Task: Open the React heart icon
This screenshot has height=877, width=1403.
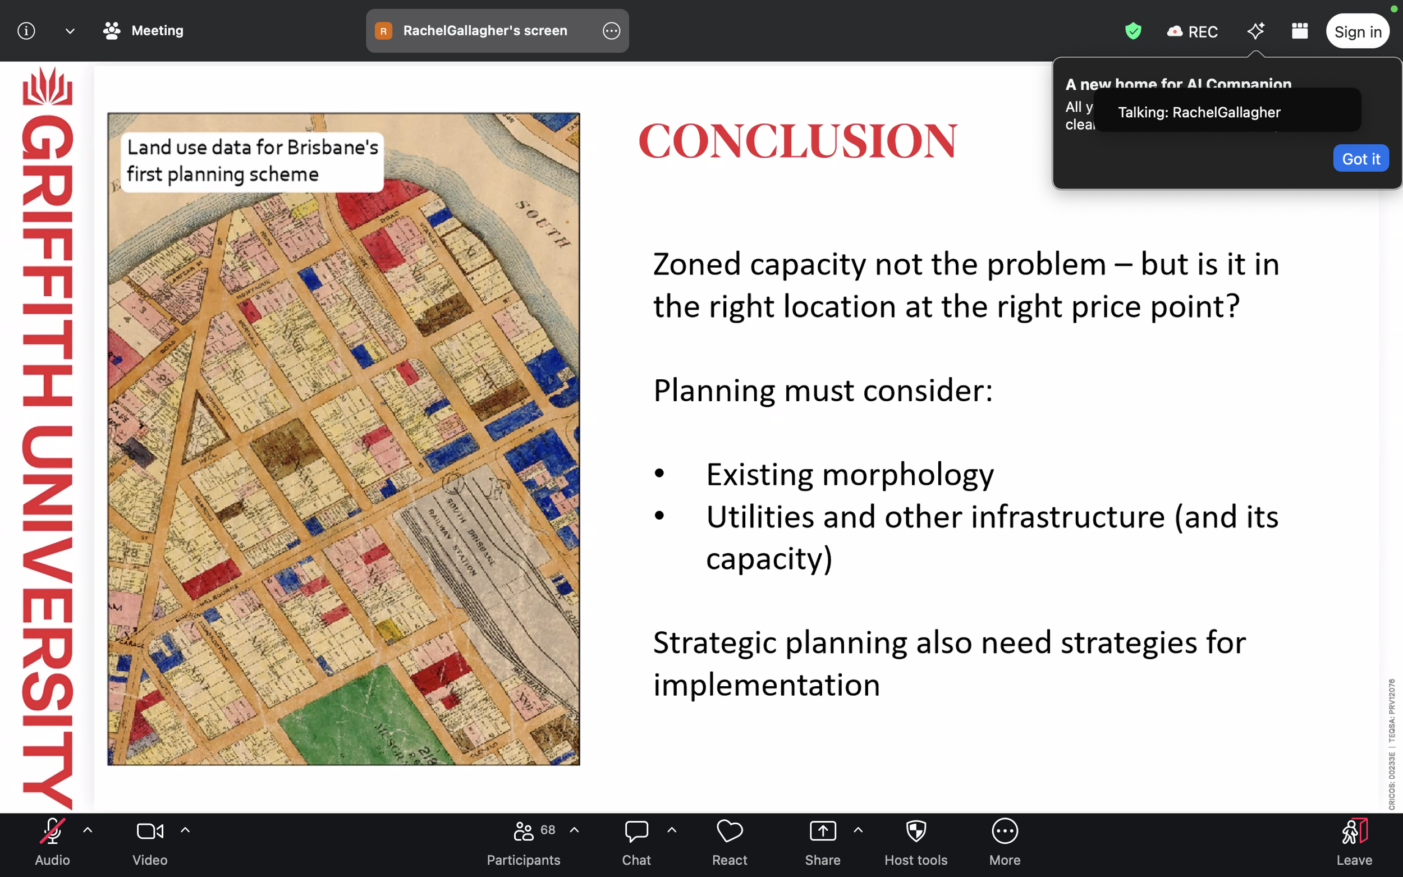Action: pyautogui.click(x=729, y=842)
